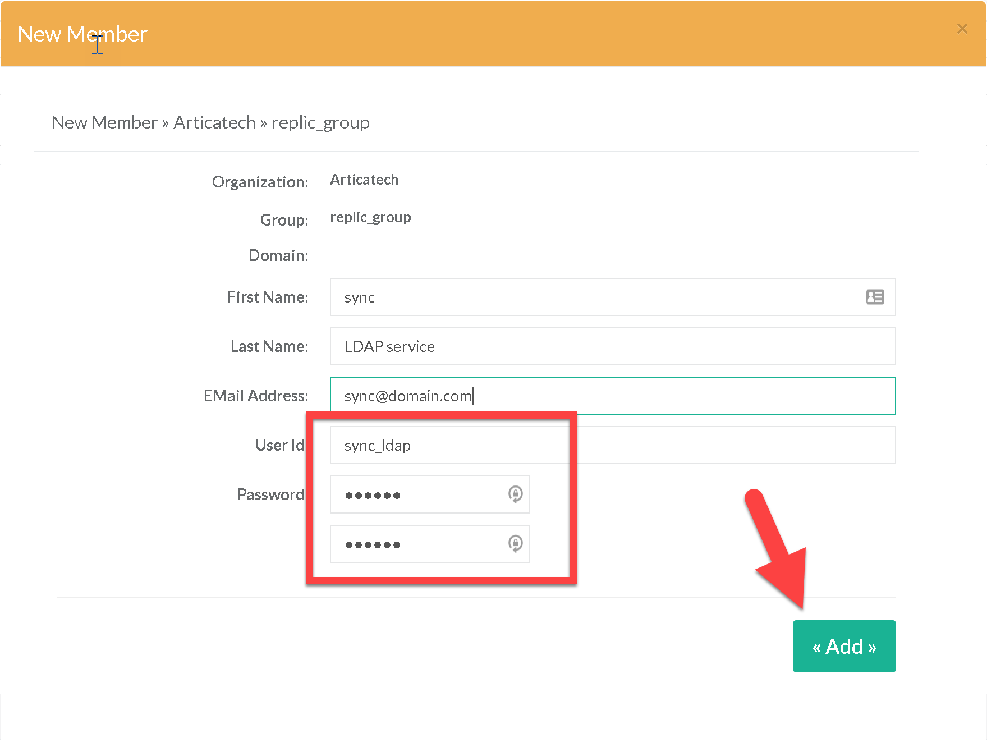Click the breadcrumb heading ending in replic_group

[x=210, y=122]
